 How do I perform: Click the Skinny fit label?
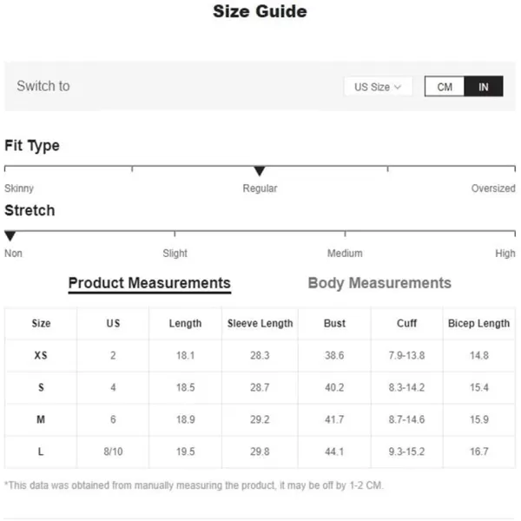pos(19,188)
